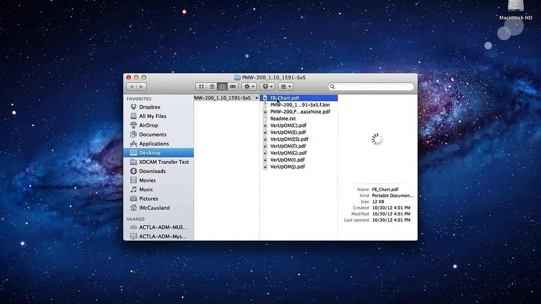Switch to list view in Finder toolbar
The width and height of the screenshot is (541, 304).
coord(212,87)
